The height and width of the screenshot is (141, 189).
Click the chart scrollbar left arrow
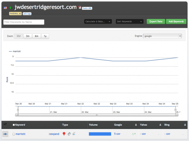click(17, 115)
